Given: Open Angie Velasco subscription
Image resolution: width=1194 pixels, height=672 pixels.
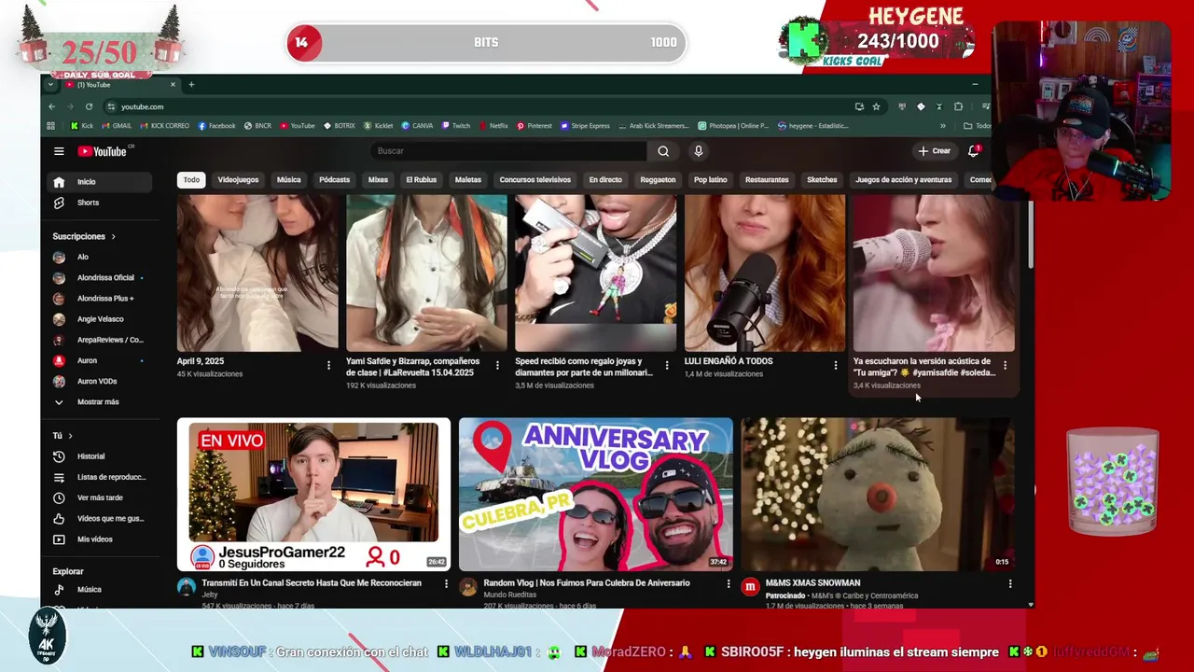Looking at the screenshot, I should pos(99,319).
